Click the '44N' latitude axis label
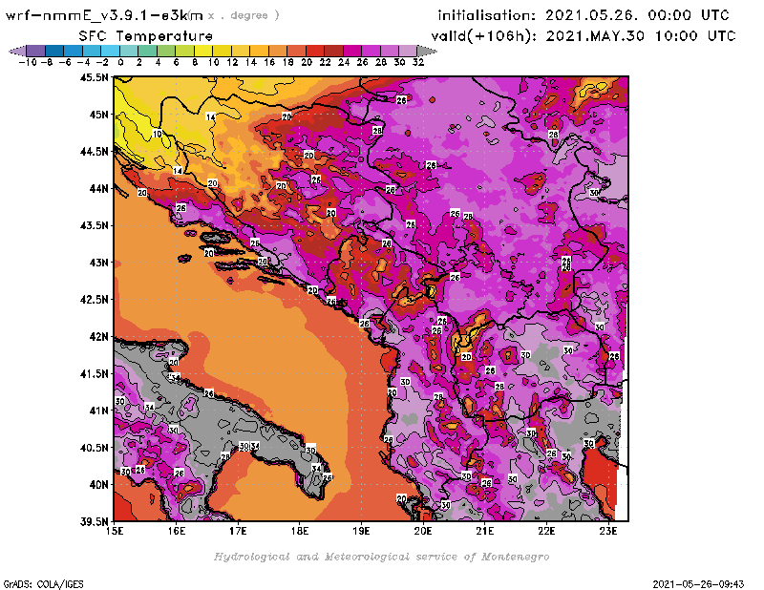This screenshot has height=590, width=764. [x=98, y=188]
